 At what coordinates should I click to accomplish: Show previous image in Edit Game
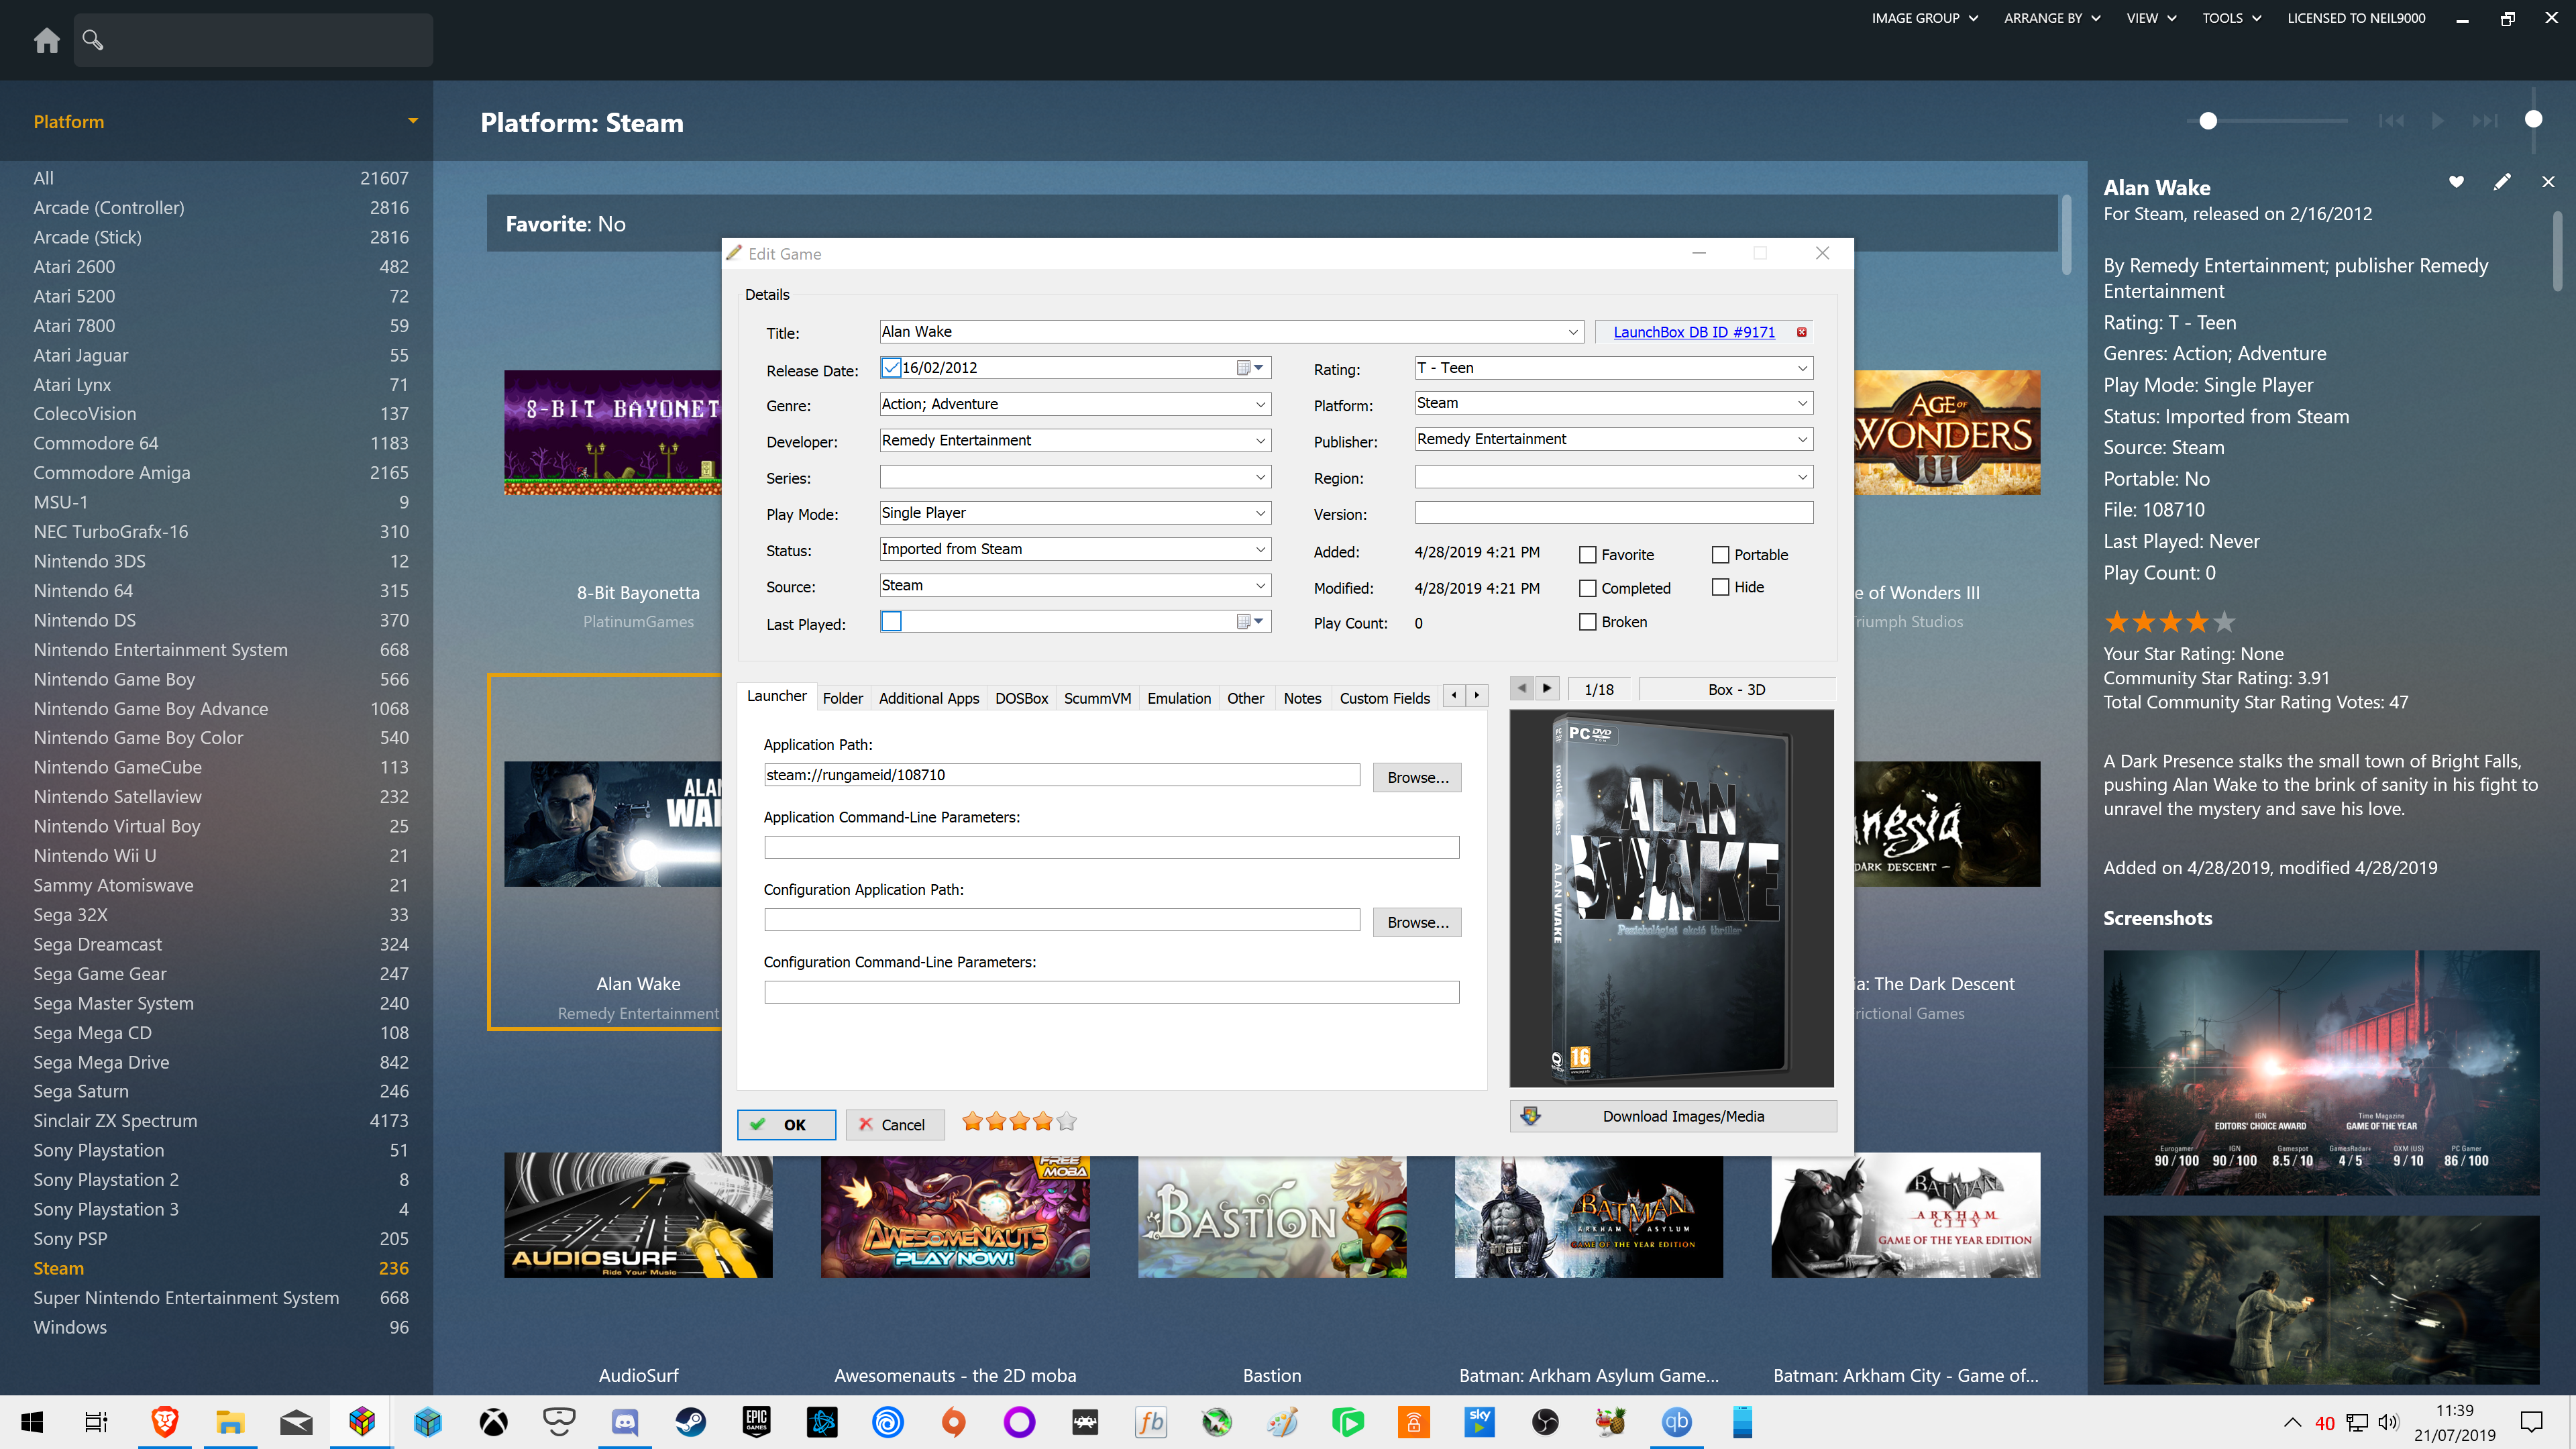(1522, 688)
